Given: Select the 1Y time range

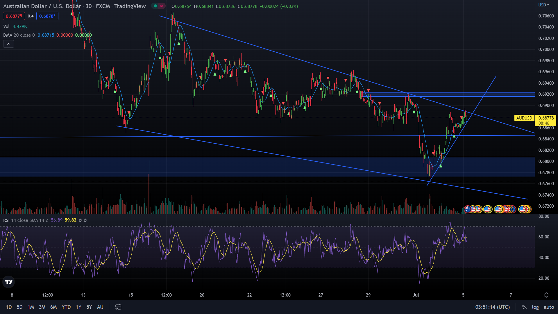Looking at the screenshot, I should point(78,307).
